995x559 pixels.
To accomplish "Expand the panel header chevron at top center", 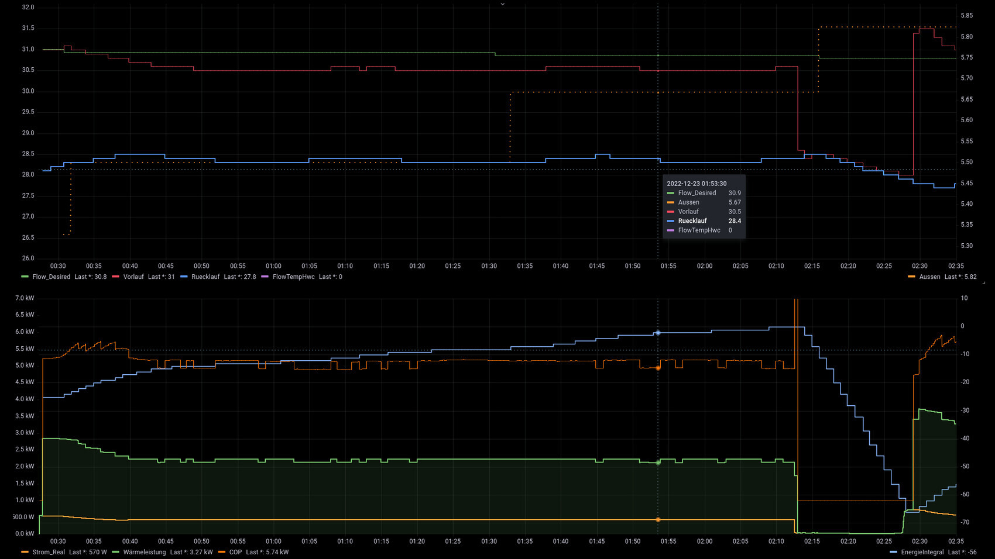I will (502, 4).
